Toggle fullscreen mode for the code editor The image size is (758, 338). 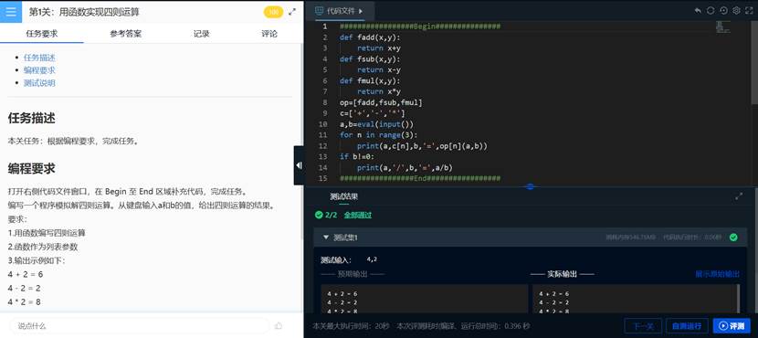point(749,10)
